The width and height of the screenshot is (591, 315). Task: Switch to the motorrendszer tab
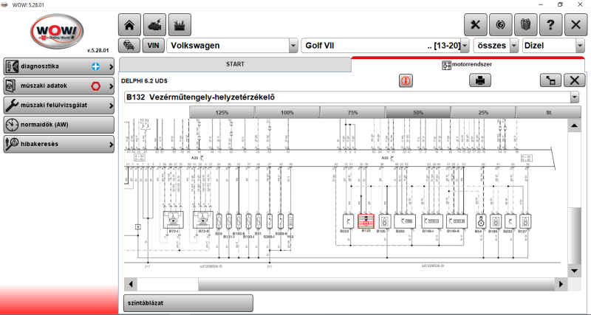click(x=468, y=65)
